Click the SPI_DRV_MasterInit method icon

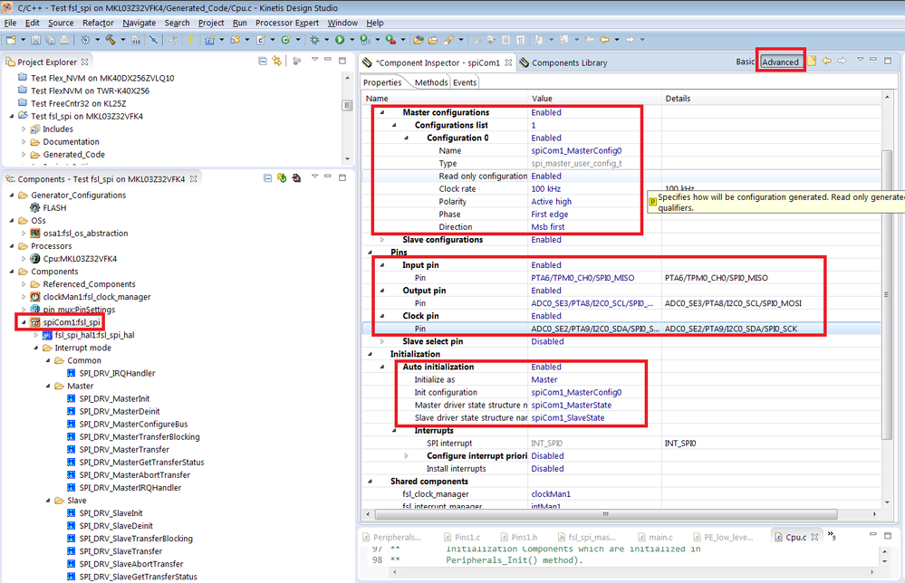pyautogui.click(x=71, y=398)
